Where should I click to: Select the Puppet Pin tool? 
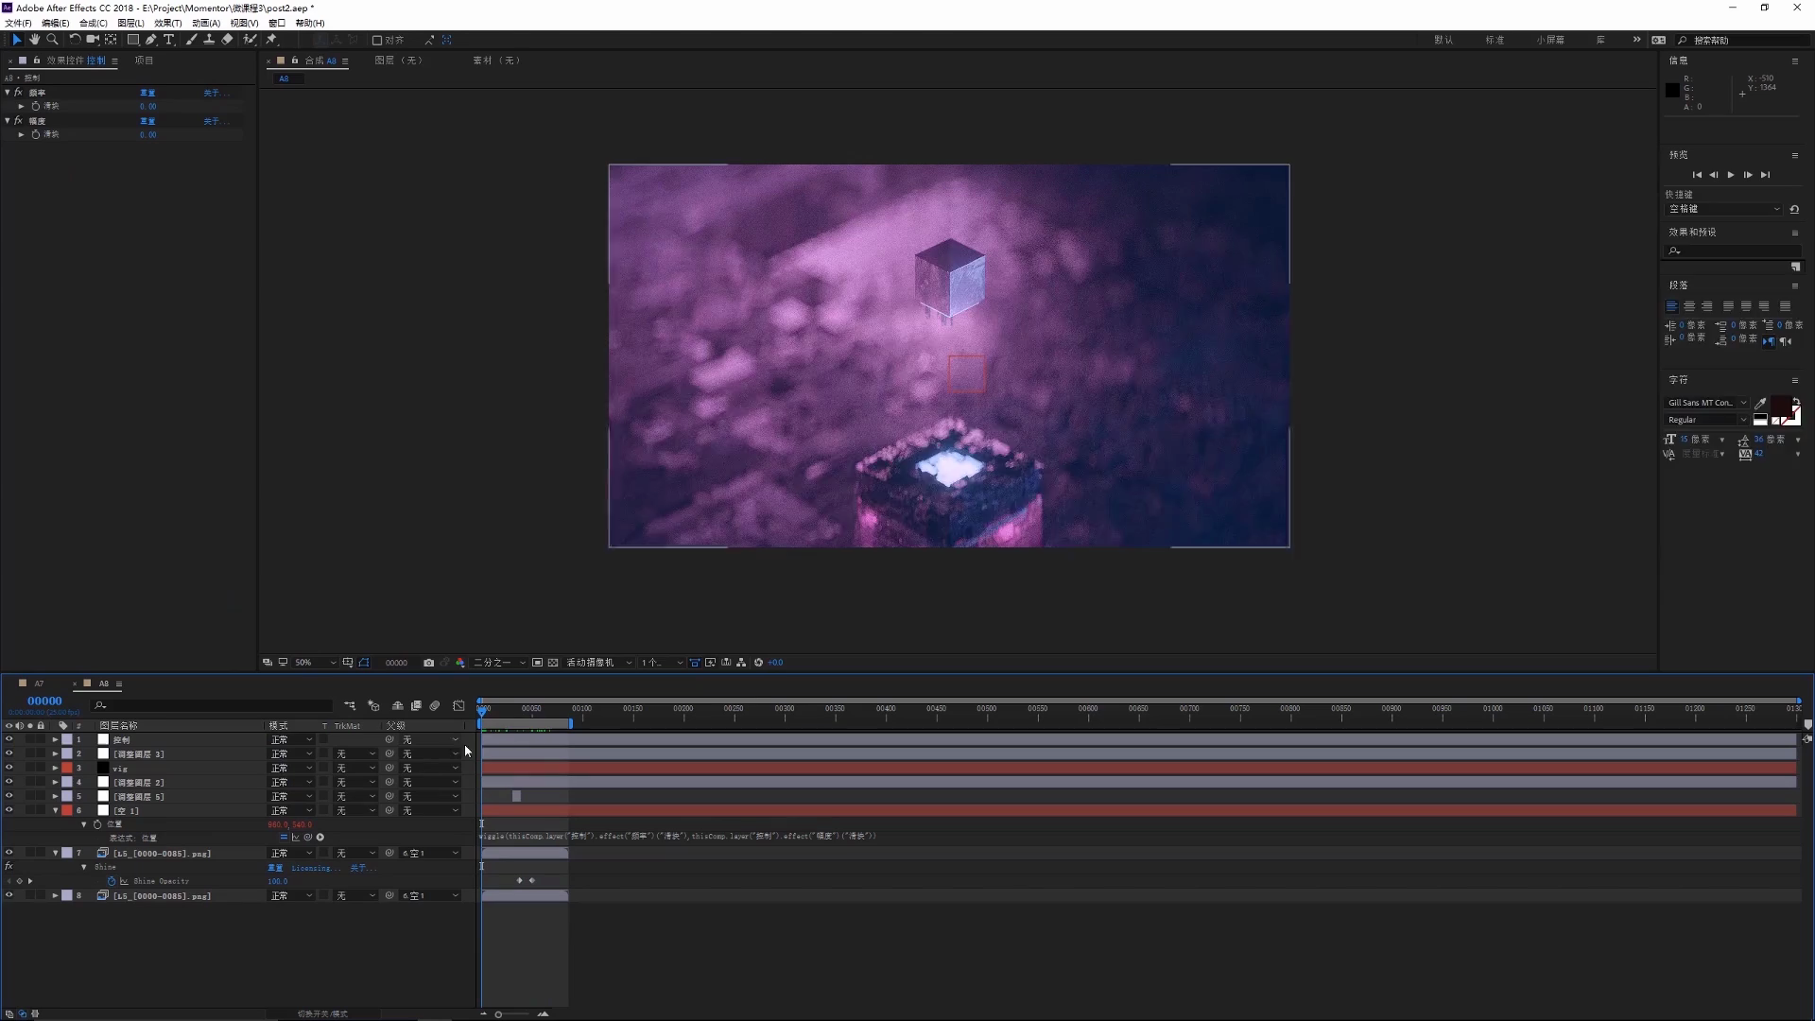[271, 40]
